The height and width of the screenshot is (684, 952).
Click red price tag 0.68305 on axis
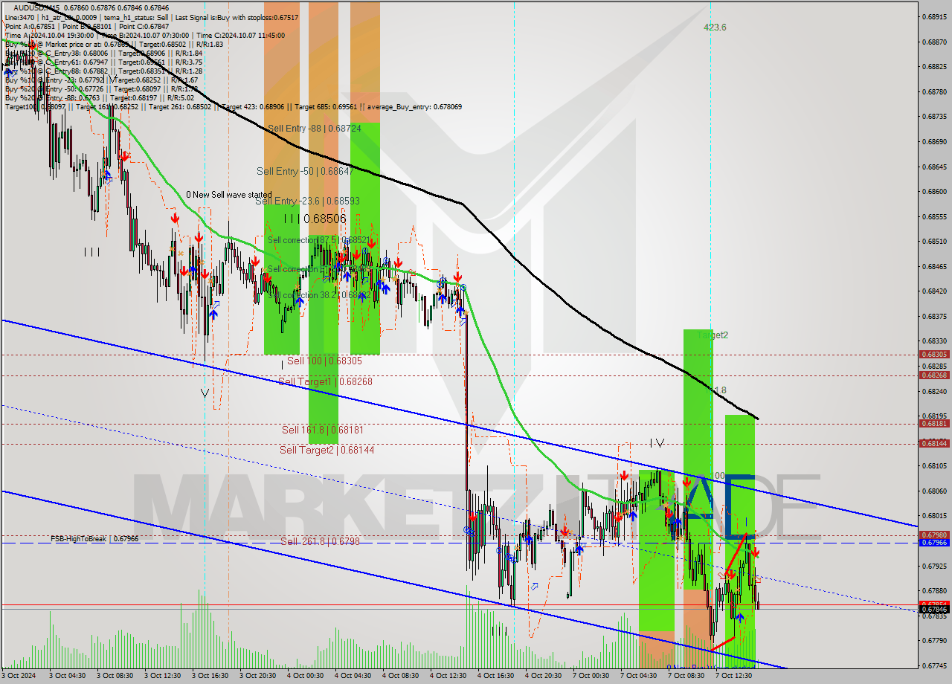[x=934, y=355]
